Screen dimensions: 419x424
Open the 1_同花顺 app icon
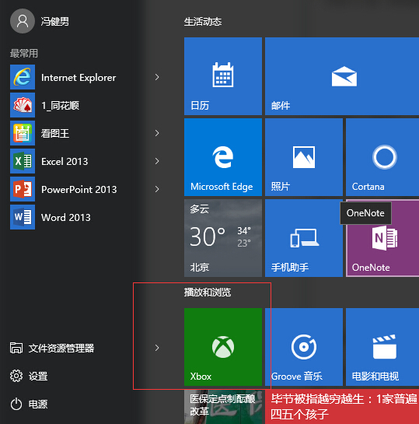pos(23,105)
